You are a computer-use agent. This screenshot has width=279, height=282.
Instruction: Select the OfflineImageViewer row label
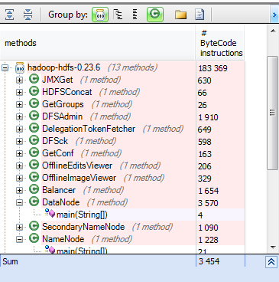click(79, 178)
